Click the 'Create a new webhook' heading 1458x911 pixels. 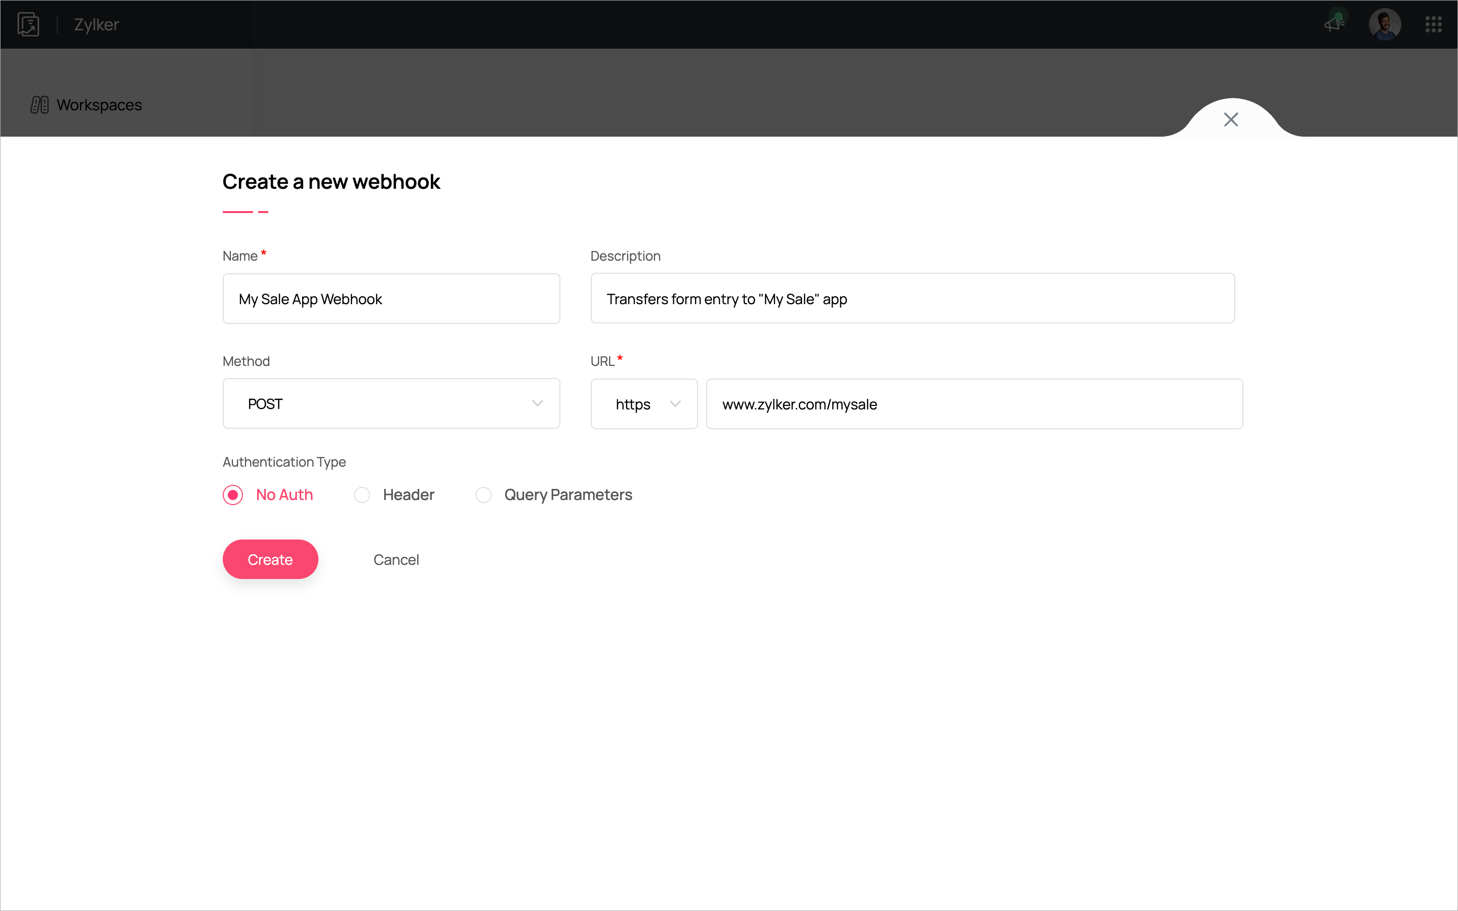tap(331, 181)
